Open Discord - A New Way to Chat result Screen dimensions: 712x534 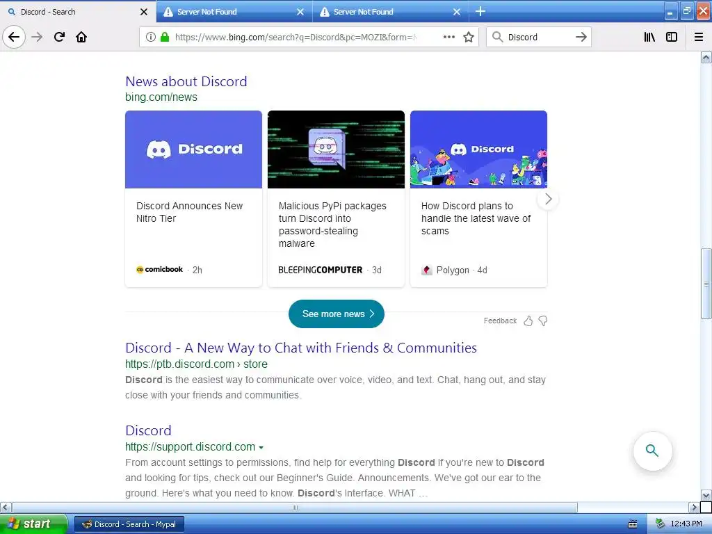301,348
